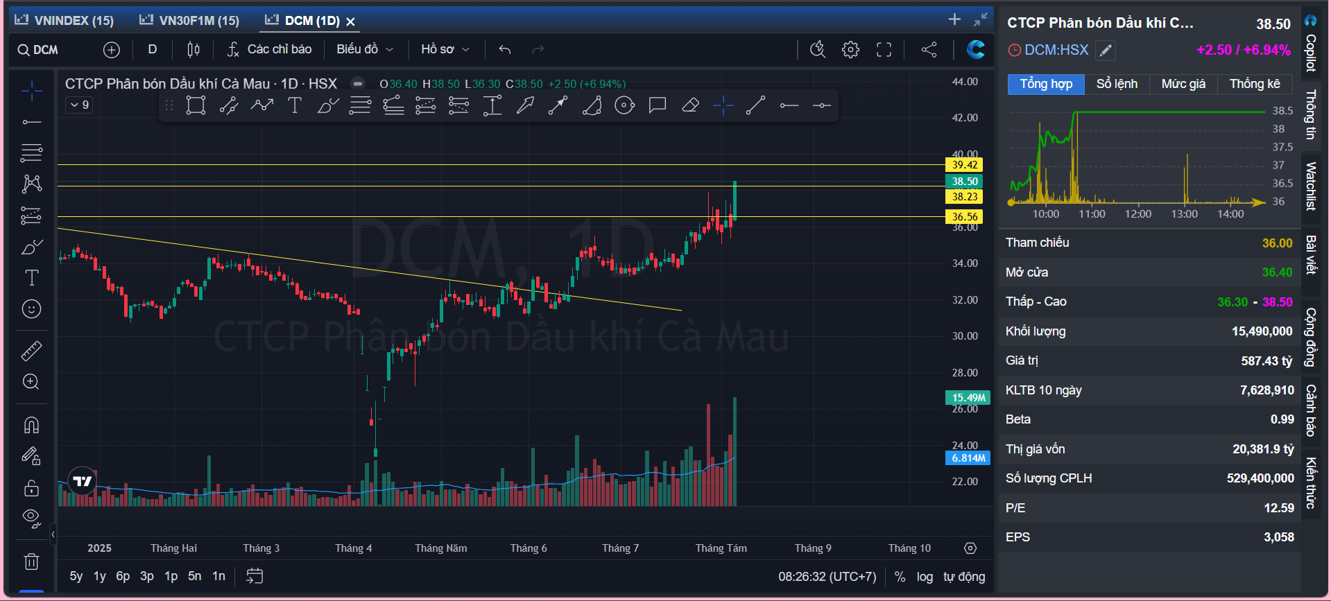The height and width of the screenshot is (601, 1331).
Task: Set chart range to 6p
Action: pos(123,576)
